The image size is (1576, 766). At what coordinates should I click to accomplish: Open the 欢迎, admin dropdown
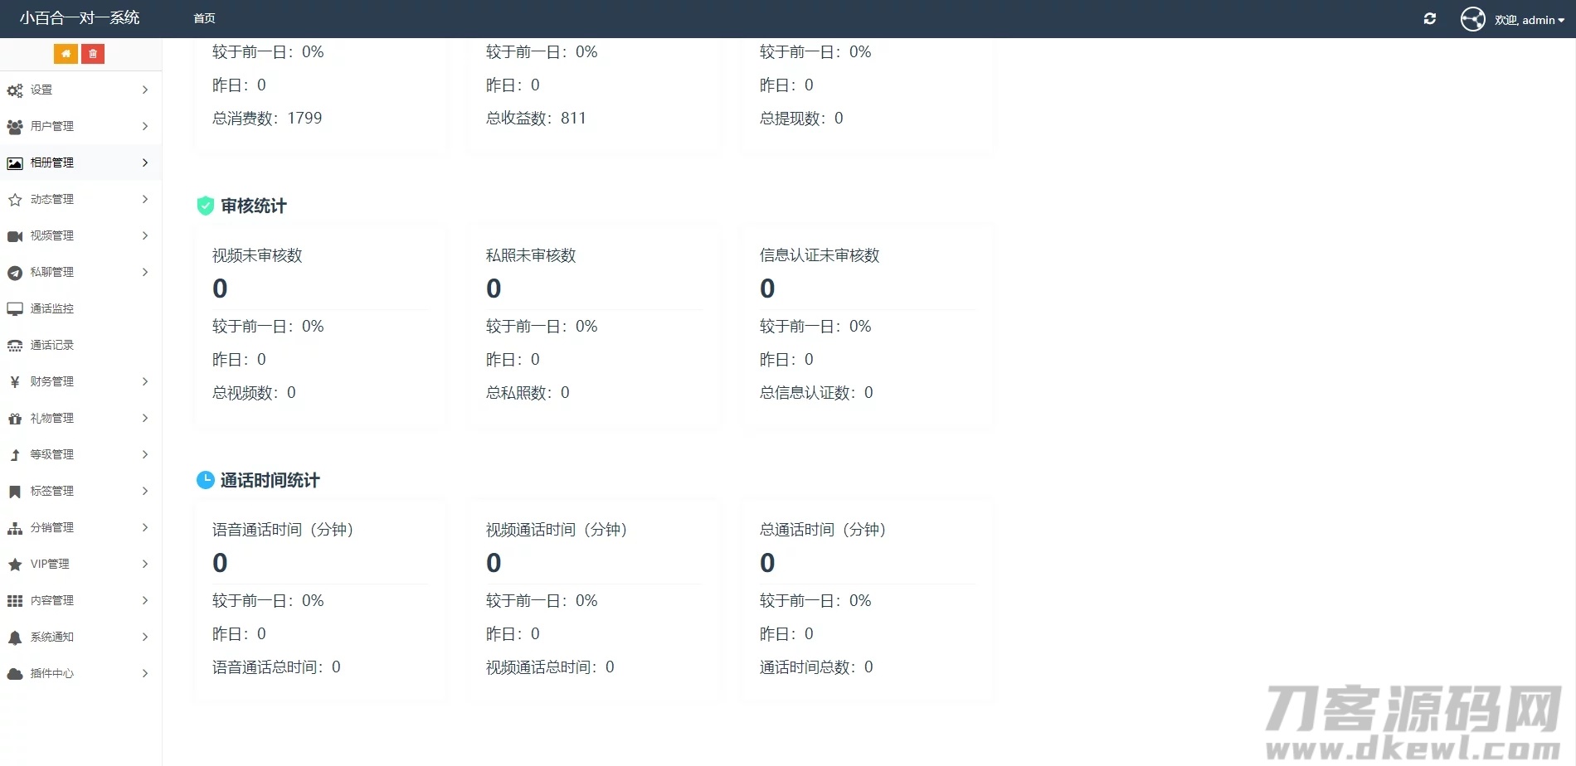1530,20
